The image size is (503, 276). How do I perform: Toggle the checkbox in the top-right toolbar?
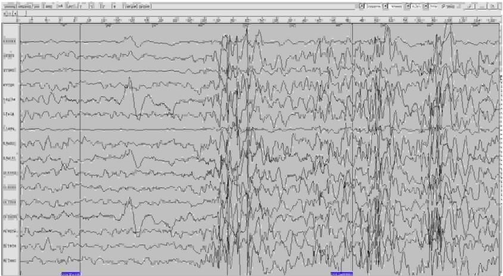pyautogui.click(x=442, y=5)
